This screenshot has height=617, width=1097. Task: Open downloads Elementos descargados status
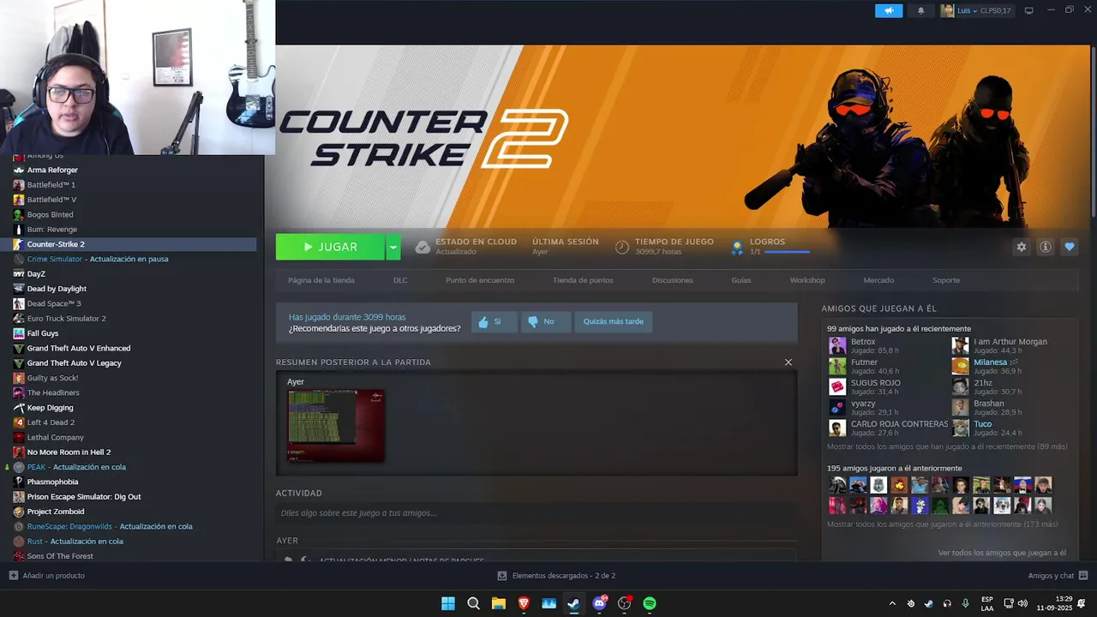coord(556,576)
